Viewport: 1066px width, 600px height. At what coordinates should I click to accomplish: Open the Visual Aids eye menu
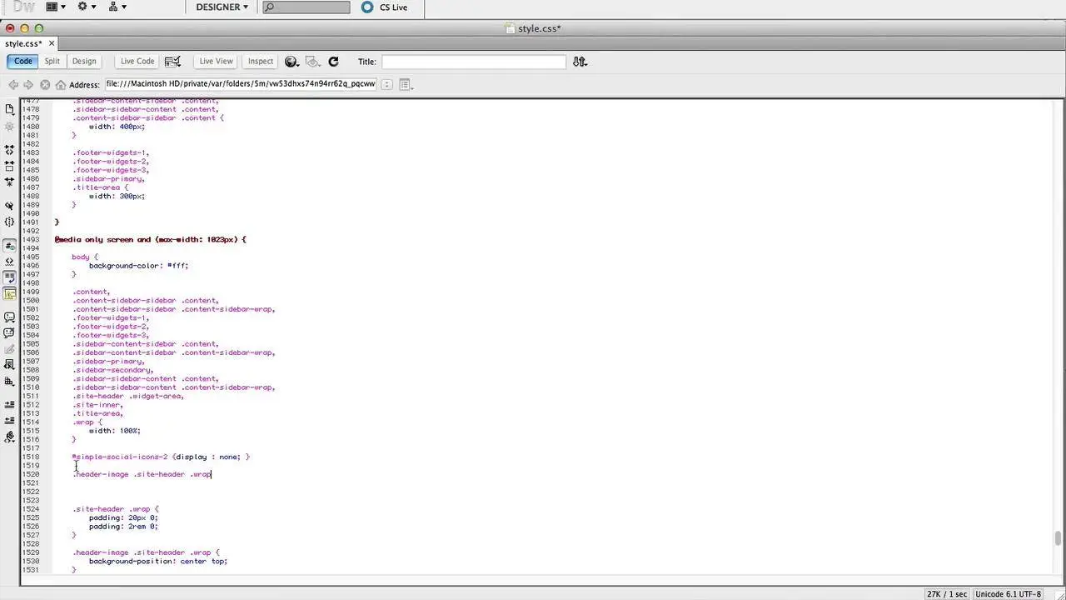(x=313, y=62)
